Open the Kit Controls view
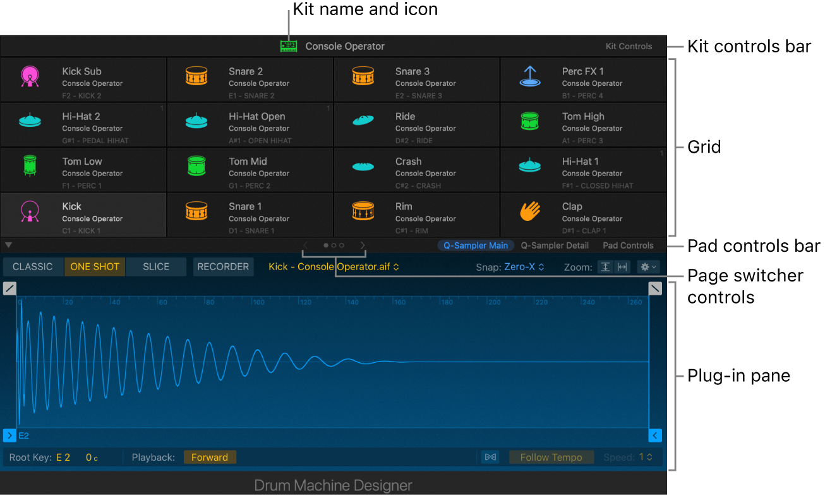 tap(629, 45)
